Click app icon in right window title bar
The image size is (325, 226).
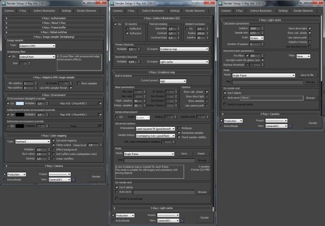[x=220, y=3]
